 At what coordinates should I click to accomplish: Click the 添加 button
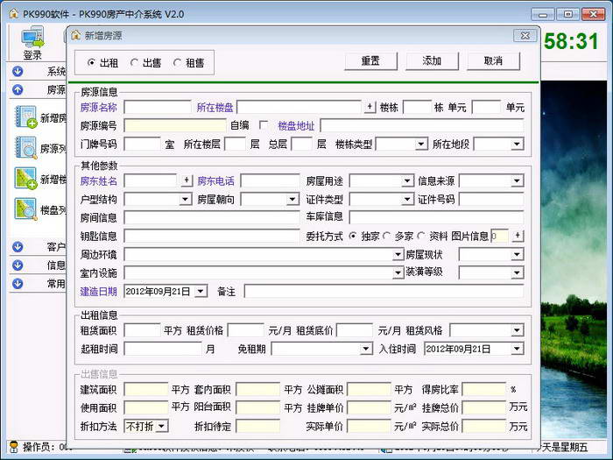432,61
